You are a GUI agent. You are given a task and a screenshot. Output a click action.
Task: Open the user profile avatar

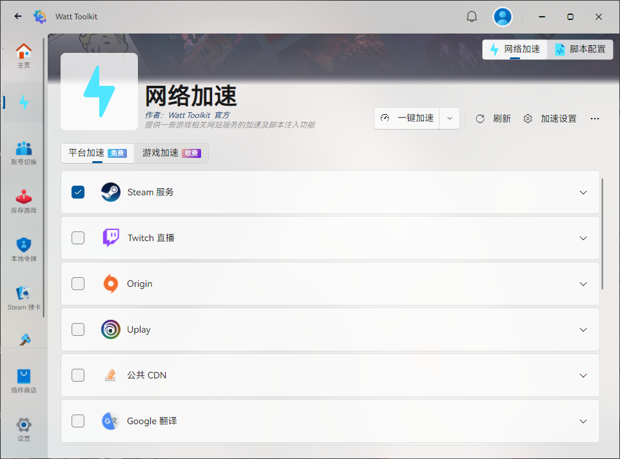[503, 17]
